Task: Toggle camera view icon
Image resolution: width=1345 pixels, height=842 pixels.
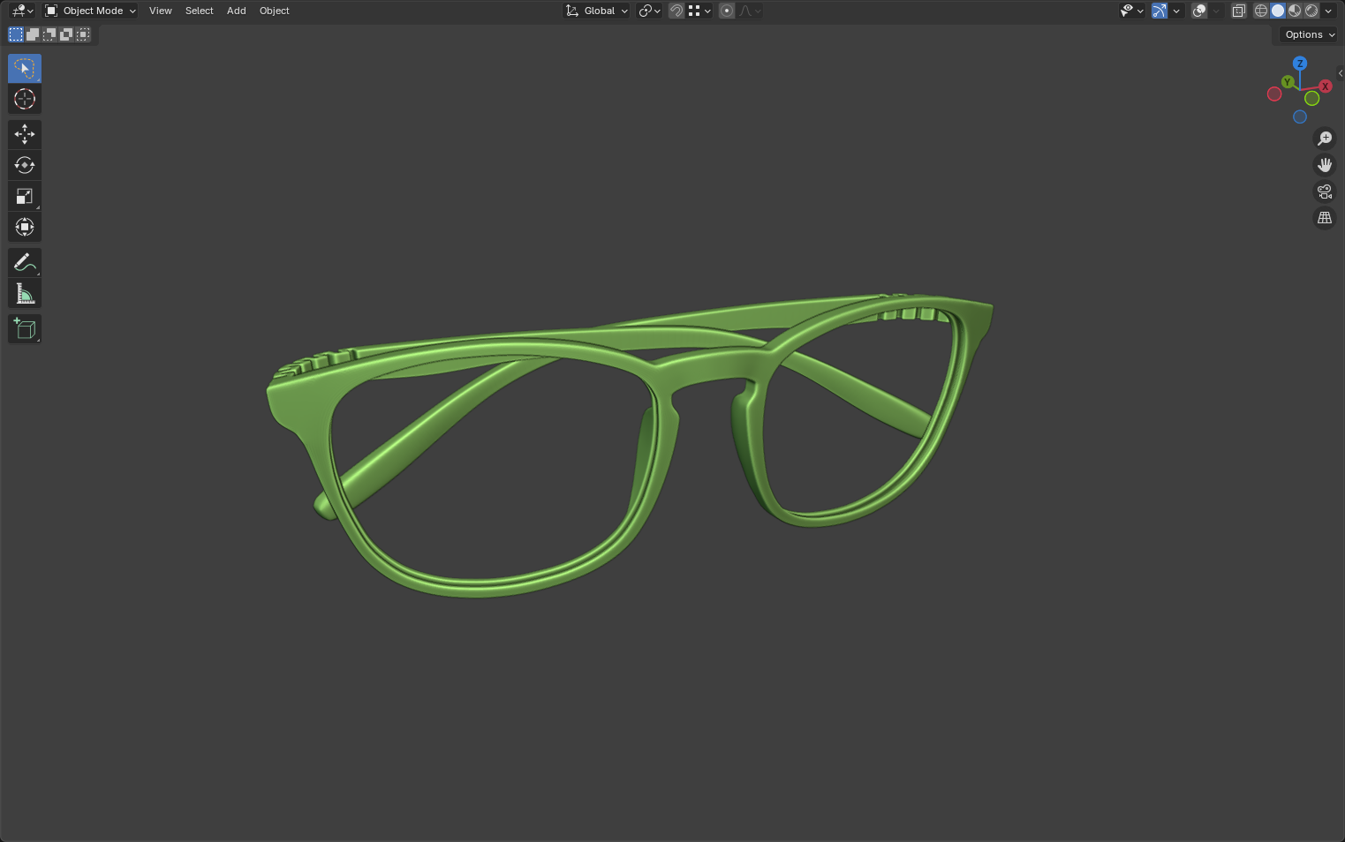Action: point(1324,192)
